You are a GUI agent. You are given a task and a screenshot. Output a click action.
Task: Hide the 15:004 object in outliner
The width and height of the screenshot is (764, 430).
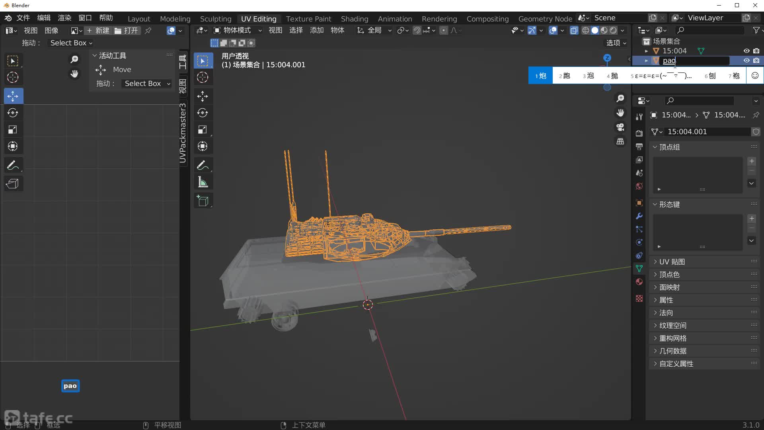point(746,51)
